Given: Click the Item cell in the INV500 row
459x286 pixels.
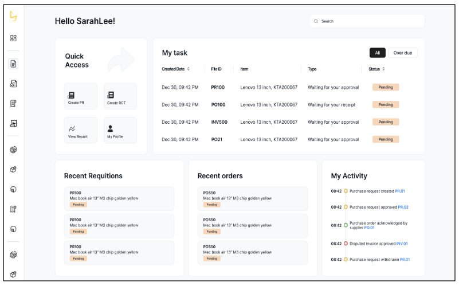Looking at the screenshot, I should [x=269, y=122].
